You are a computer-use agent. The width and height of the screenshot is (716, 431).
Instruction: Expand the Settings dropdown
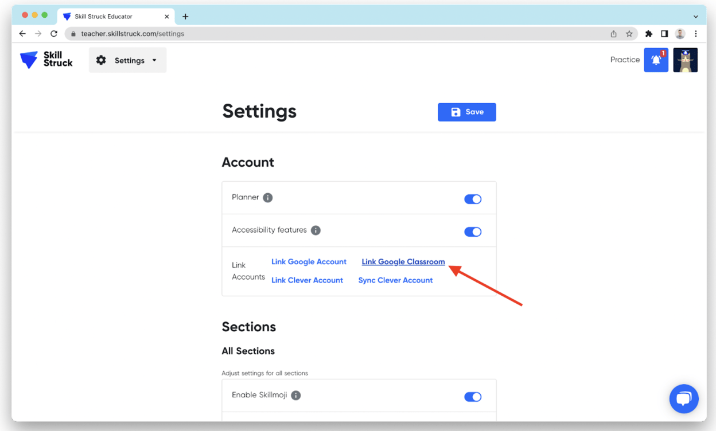click(x=154, y=60)
